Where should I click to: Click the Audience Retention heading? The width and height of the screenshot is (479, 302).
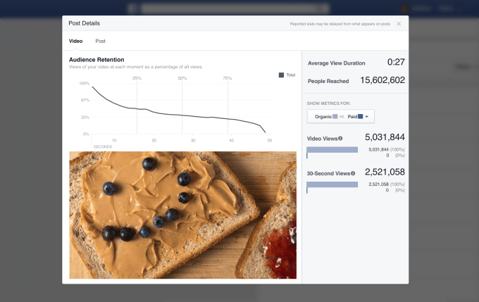pyautogui.click(x=97, y=60)
